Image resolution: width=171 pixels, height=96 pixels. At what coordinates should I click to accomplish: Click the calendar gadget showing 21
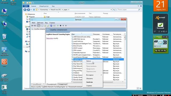click(161, 6)
